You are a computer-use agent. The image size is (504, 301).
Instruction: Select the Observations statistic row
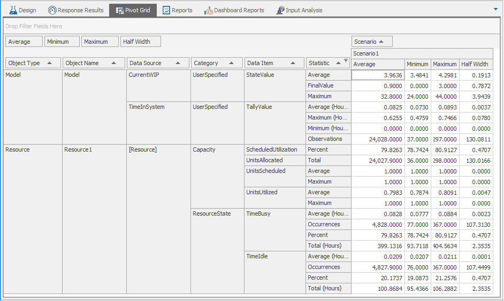[x=328, y=139]
